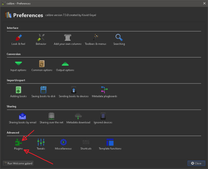Screen dimensions: 208x169
Task: Click the Sharing section heading
Action: point(12,106)
